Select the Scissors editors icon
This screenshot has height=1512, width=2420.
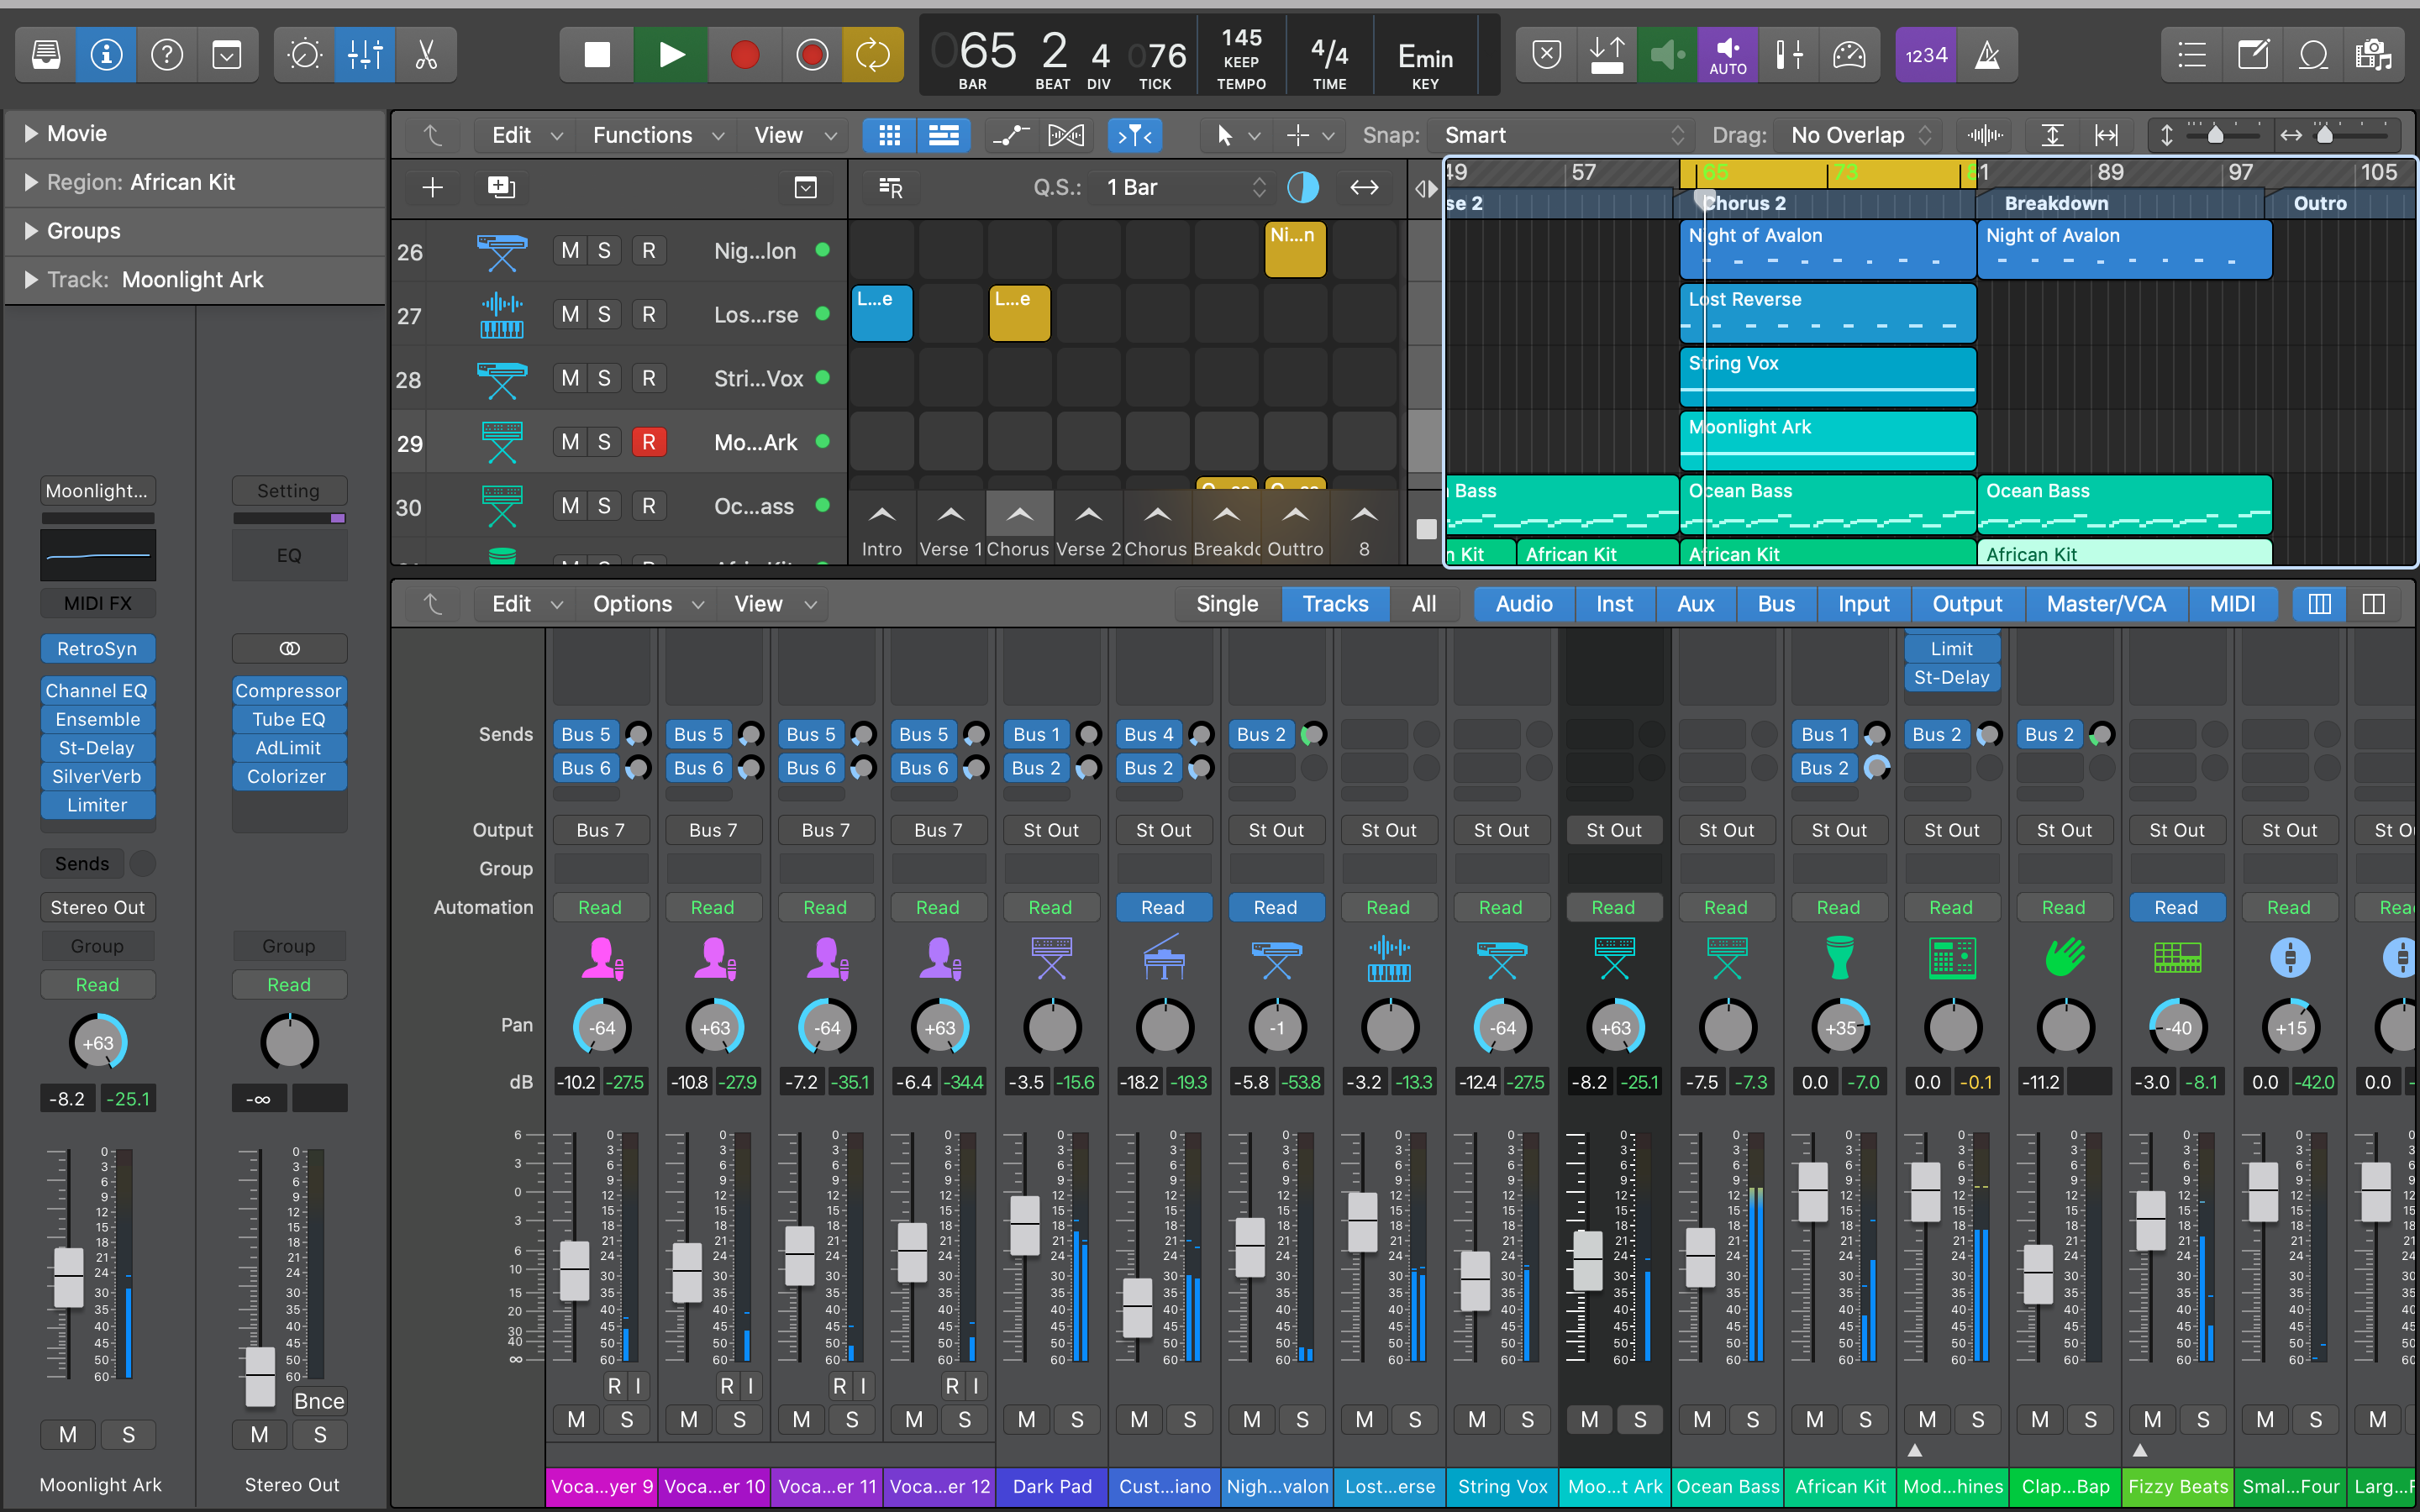point(426,55)
